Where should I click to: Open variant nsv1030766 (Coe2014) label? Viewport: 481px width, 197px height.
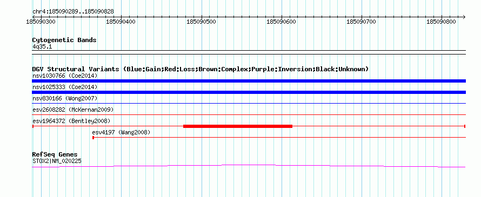(x=65, y=76)
